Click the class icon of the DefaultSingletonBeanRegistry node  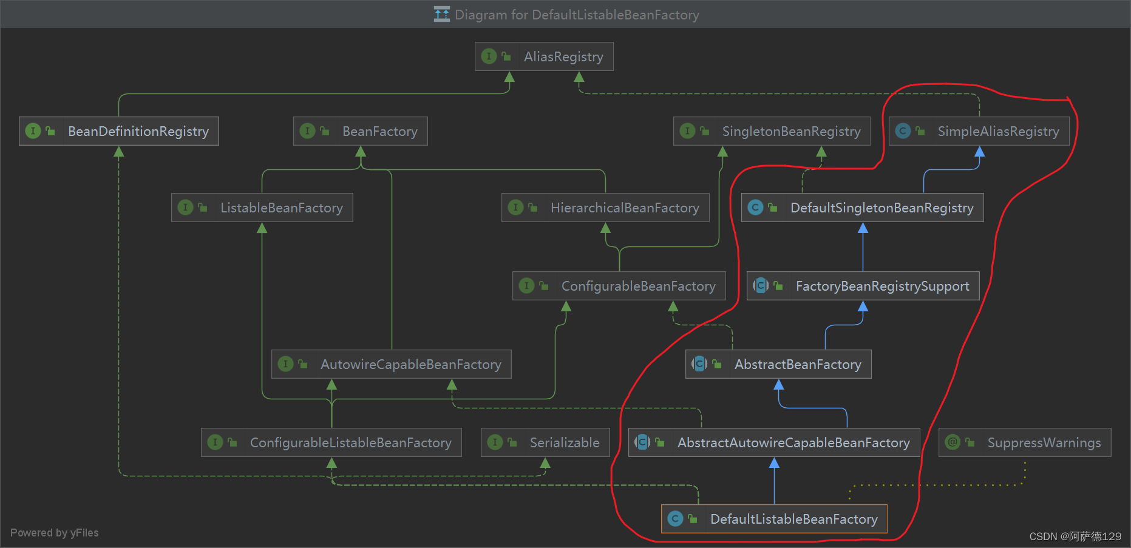[755, 208]
